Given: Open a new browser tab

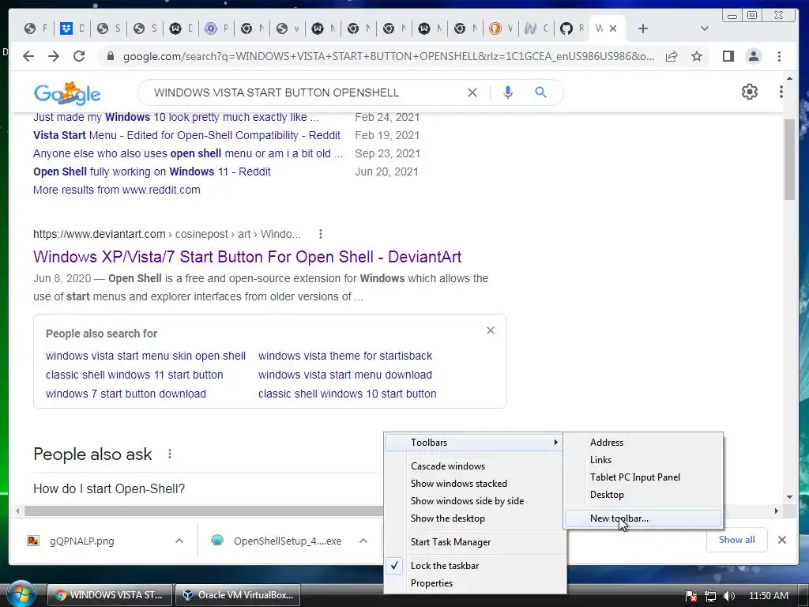Looking at the screenshot, I should [x=642, y=29].
